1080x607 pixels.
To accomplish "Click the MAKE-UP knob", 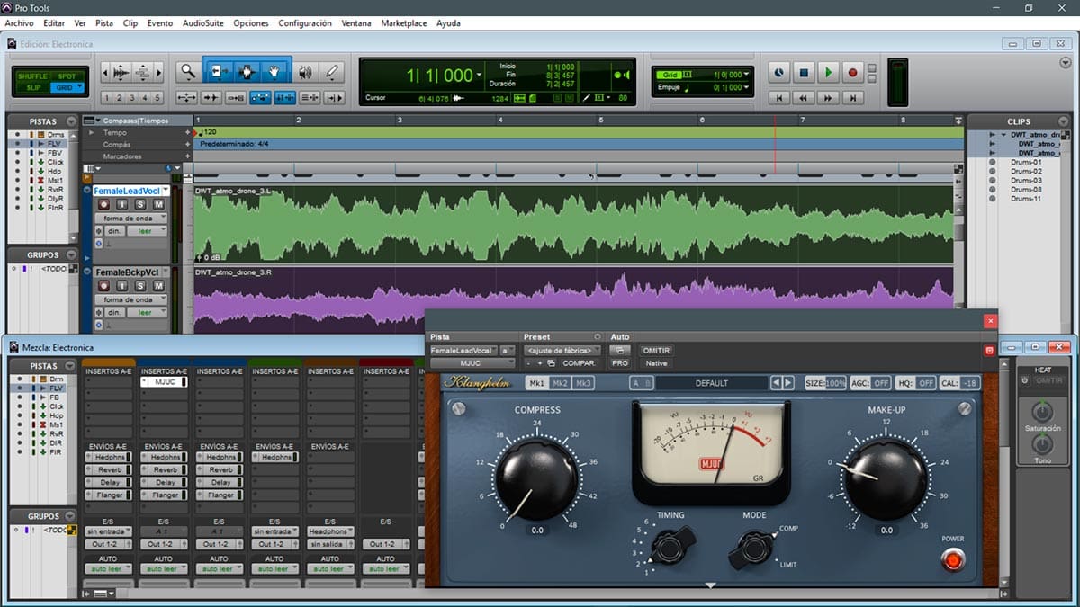I will point(886,480).
